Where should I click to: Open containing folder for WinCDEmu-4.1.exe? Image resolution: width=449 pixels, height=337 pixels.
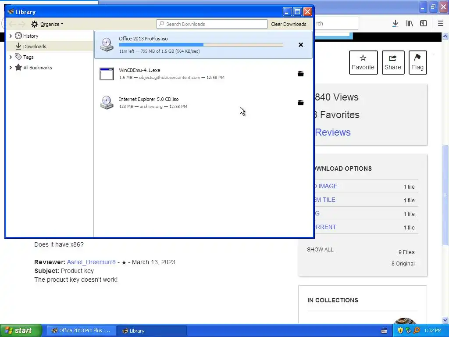click(x=301, y=74)
